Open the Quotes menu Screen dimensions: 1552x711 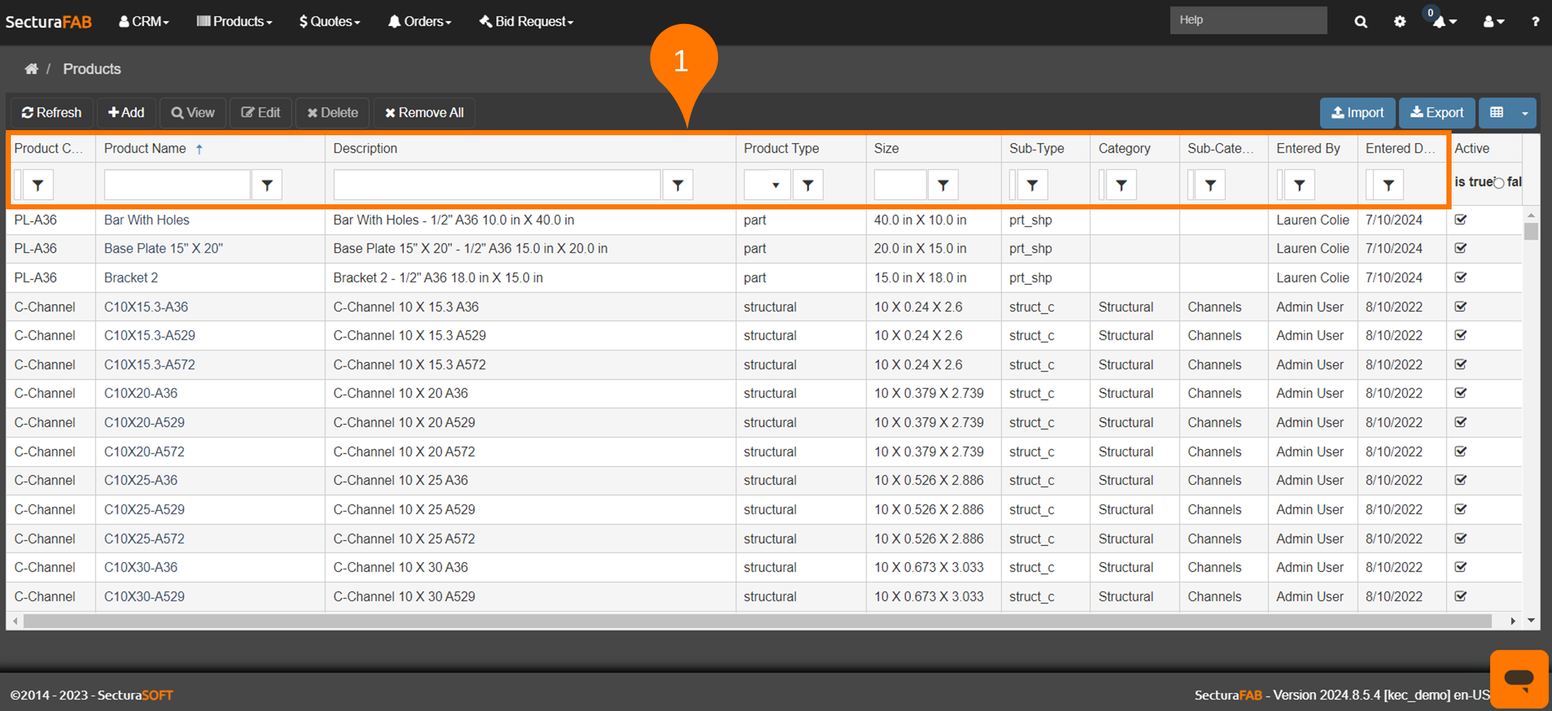point(330,22)
